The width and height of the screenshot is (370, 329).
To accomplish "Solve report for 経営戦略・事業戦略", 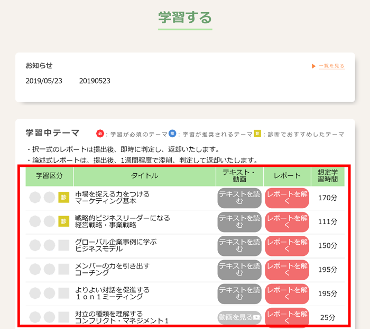I will tap(287, 221).
